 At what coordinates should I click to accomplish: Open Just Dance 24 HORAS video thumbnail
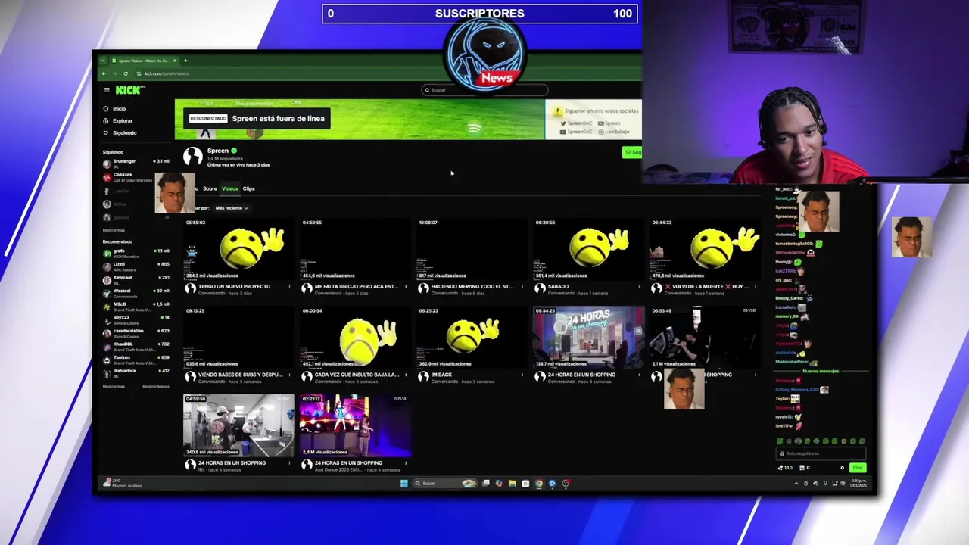tap(355, 425)
